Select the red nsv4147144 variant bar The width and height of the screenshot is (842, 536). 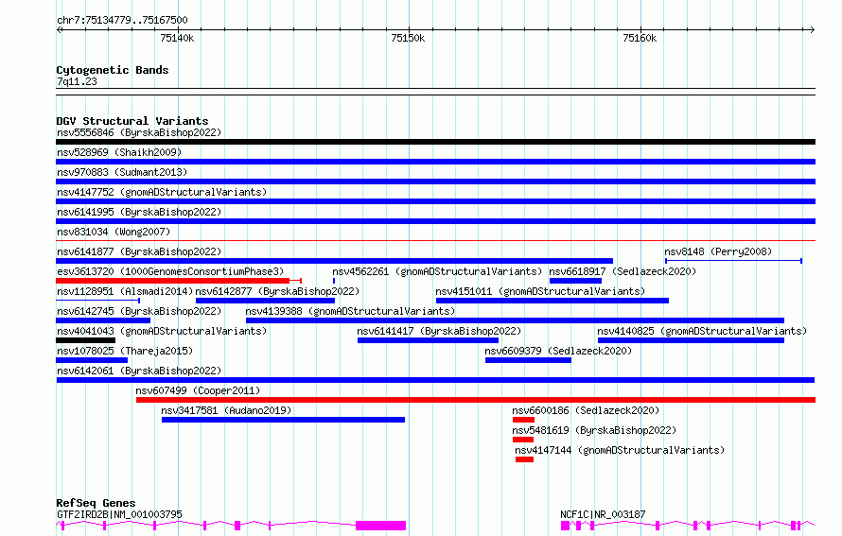(525, 459)
